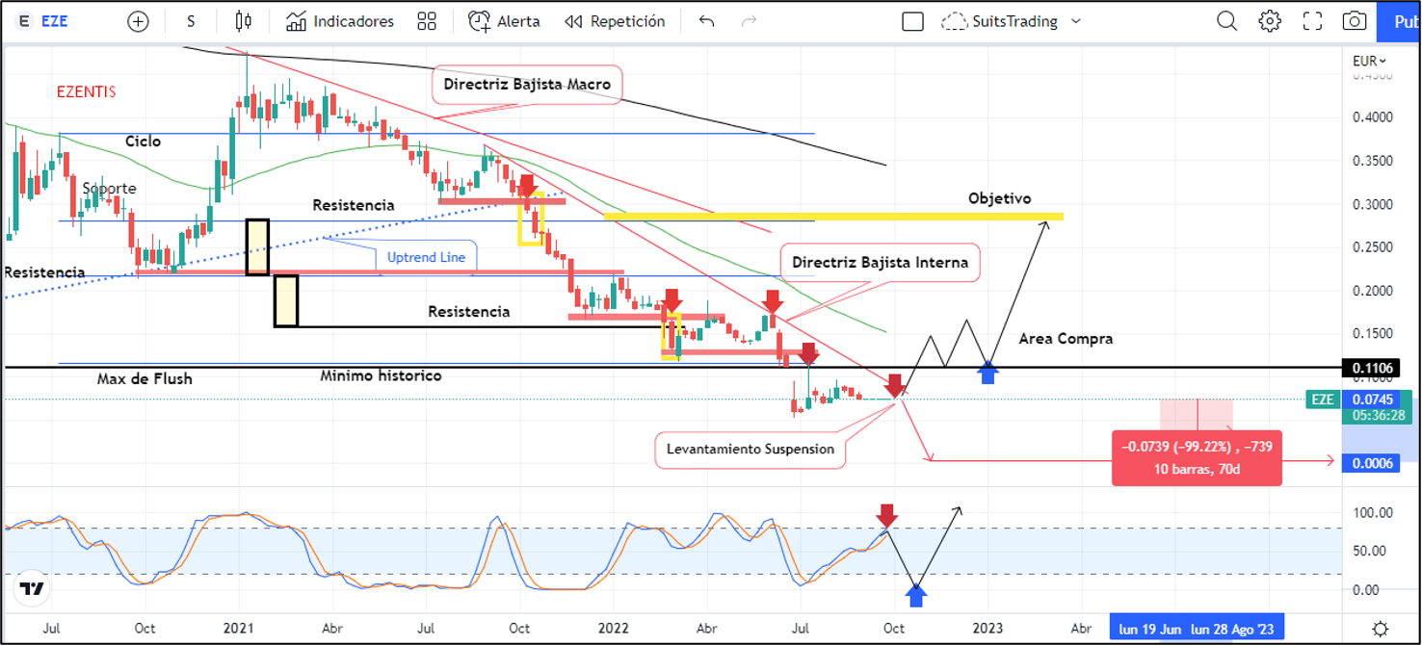Screen dimensions: 1422x645
Task: Open the Indicadores panel
Action: click(340, 21)
